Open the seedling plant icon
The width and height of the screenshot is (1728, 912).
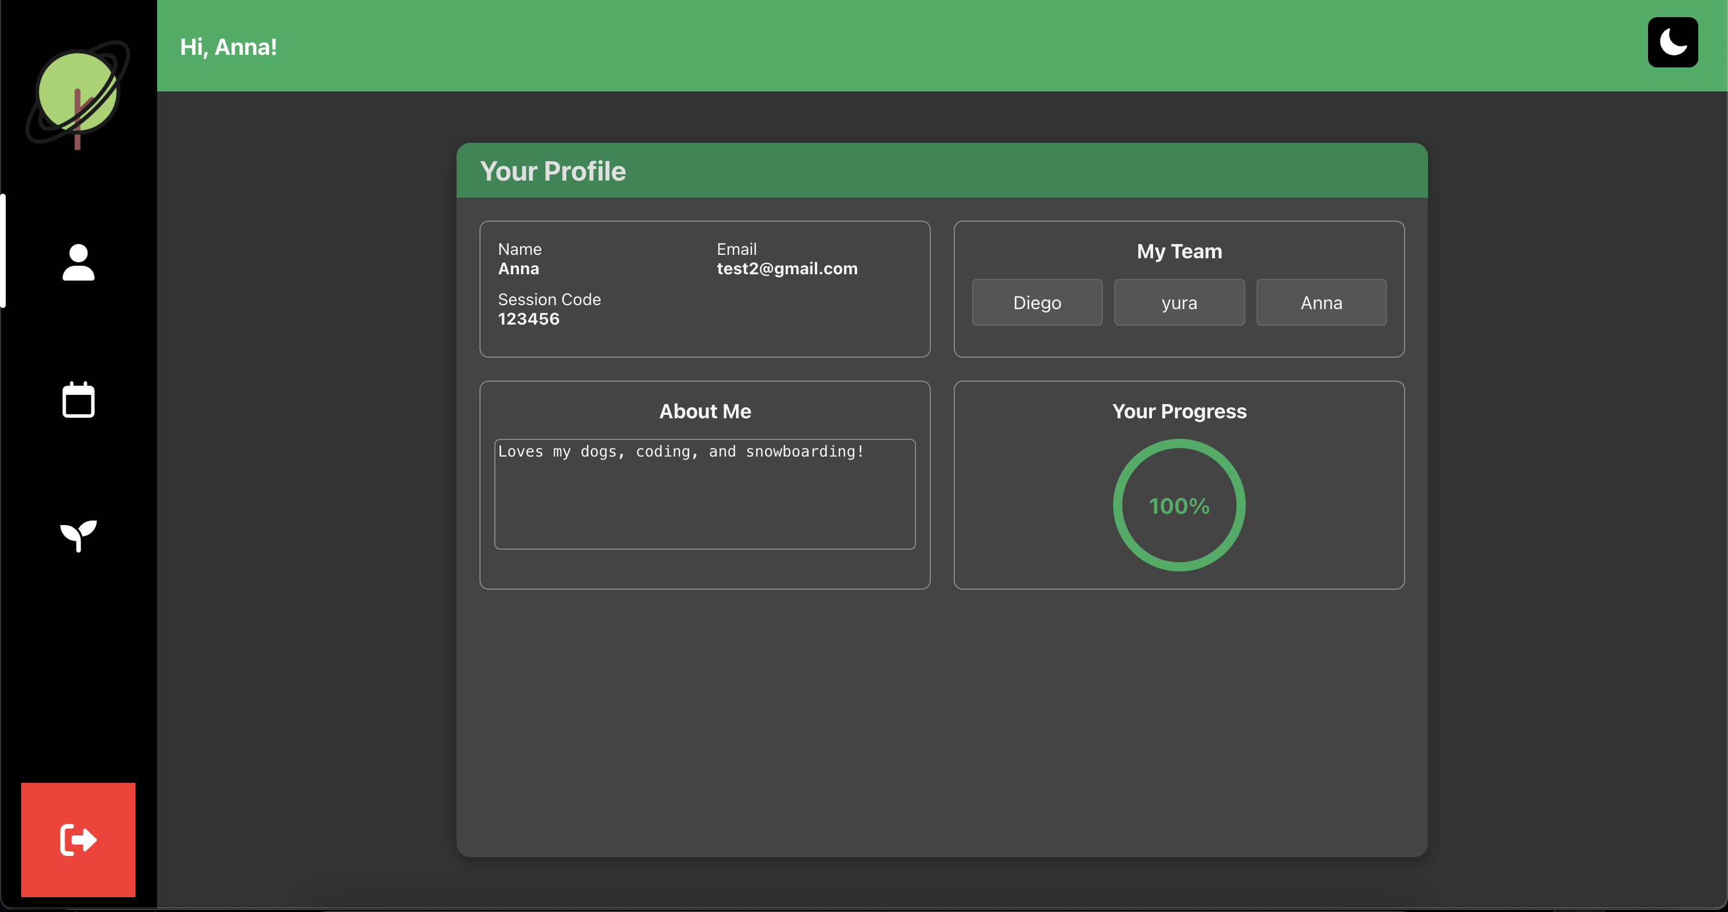(x=78, y=535)
